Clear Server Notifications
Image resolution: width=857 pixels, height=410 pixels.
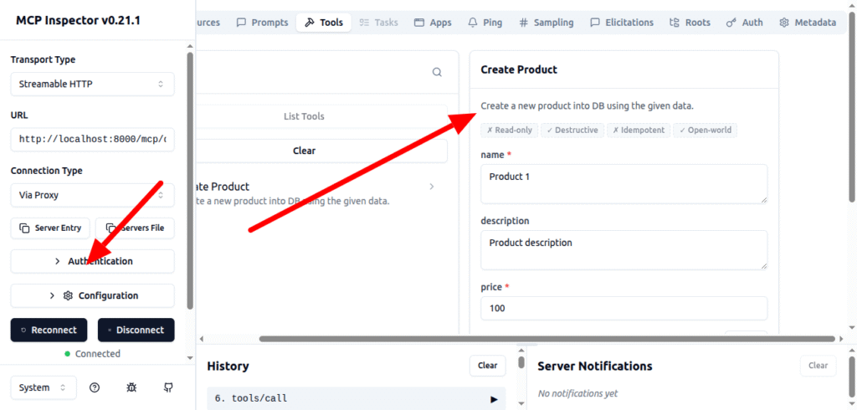tap(819, 366)
